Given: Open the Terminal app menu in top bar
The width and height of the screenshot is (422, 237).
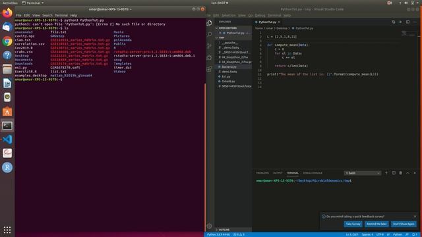Looking at the screenshot, I should pyautogui.click(x=32, y=3).
